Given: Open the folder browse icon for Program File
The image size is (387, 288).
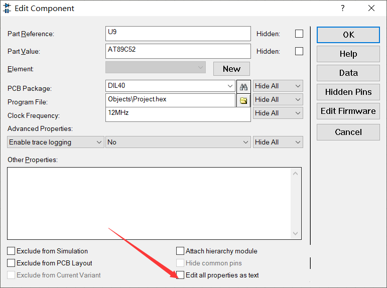Looking at the screenshot, I should pos(243,100).
